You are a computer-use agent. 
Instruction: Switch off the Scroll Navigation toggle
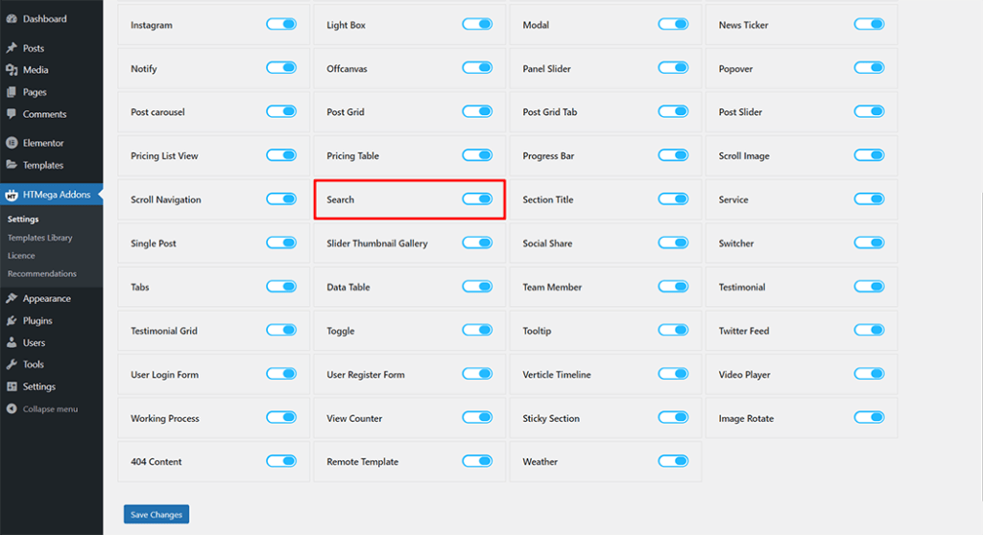(x=281, y=198)
